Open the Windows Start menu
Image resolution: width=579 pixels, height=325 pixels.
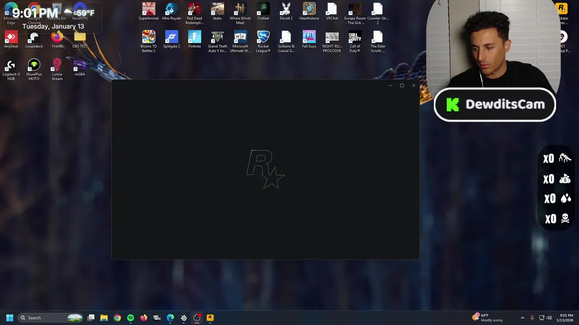click(x=9, y=318)
